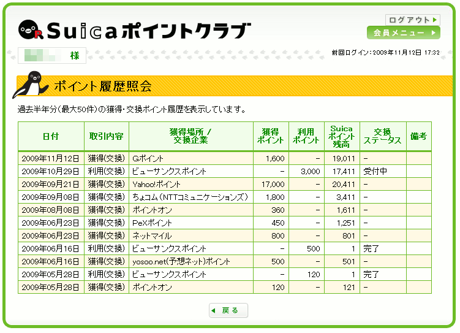Select the ちょコム (NTTコミュニケーションズ) entry
This screenshot has width=460, height=333.
click(x=190, y=197)
